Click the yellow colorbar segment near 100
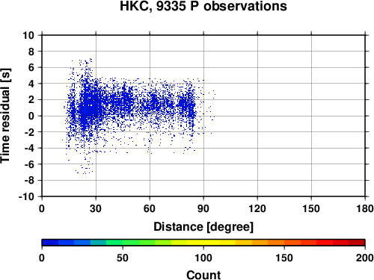374x280 pixels. [x=203, y=243]
